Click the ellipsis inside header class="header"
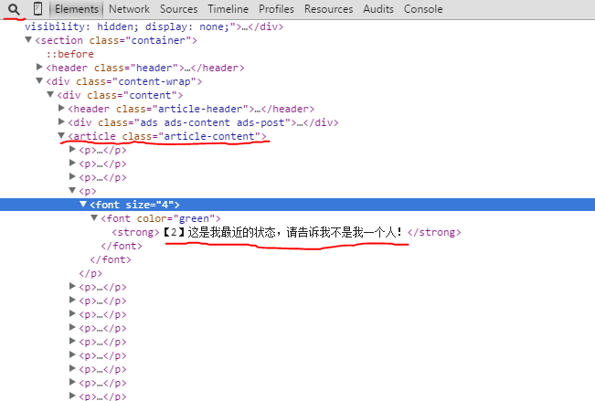 tap(187, 69)
